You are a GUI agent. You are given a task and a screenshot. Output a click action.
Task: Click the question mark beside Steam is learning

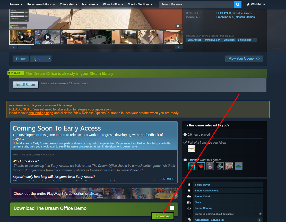tap(260, 214)
